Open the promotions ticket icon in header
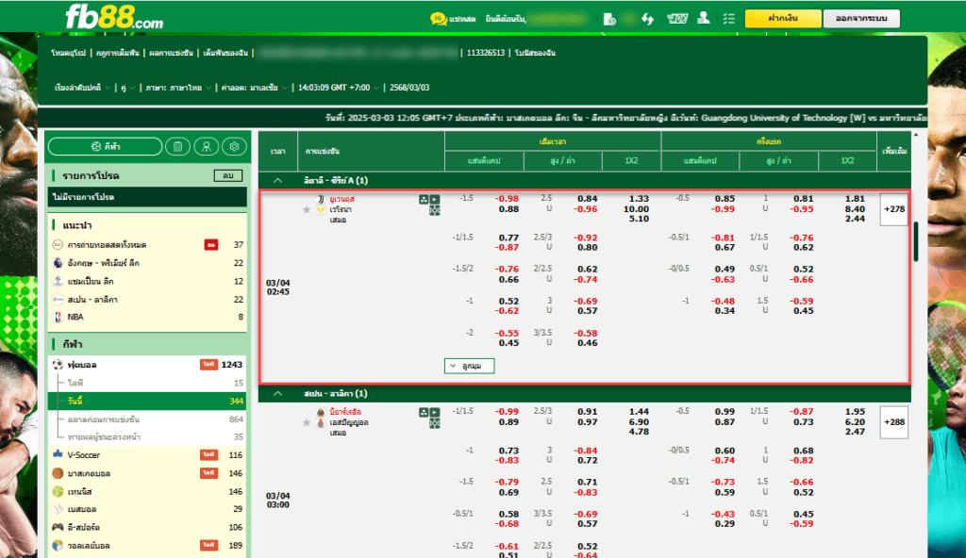This screenshot has height=558, width=966. click(677, 19)
